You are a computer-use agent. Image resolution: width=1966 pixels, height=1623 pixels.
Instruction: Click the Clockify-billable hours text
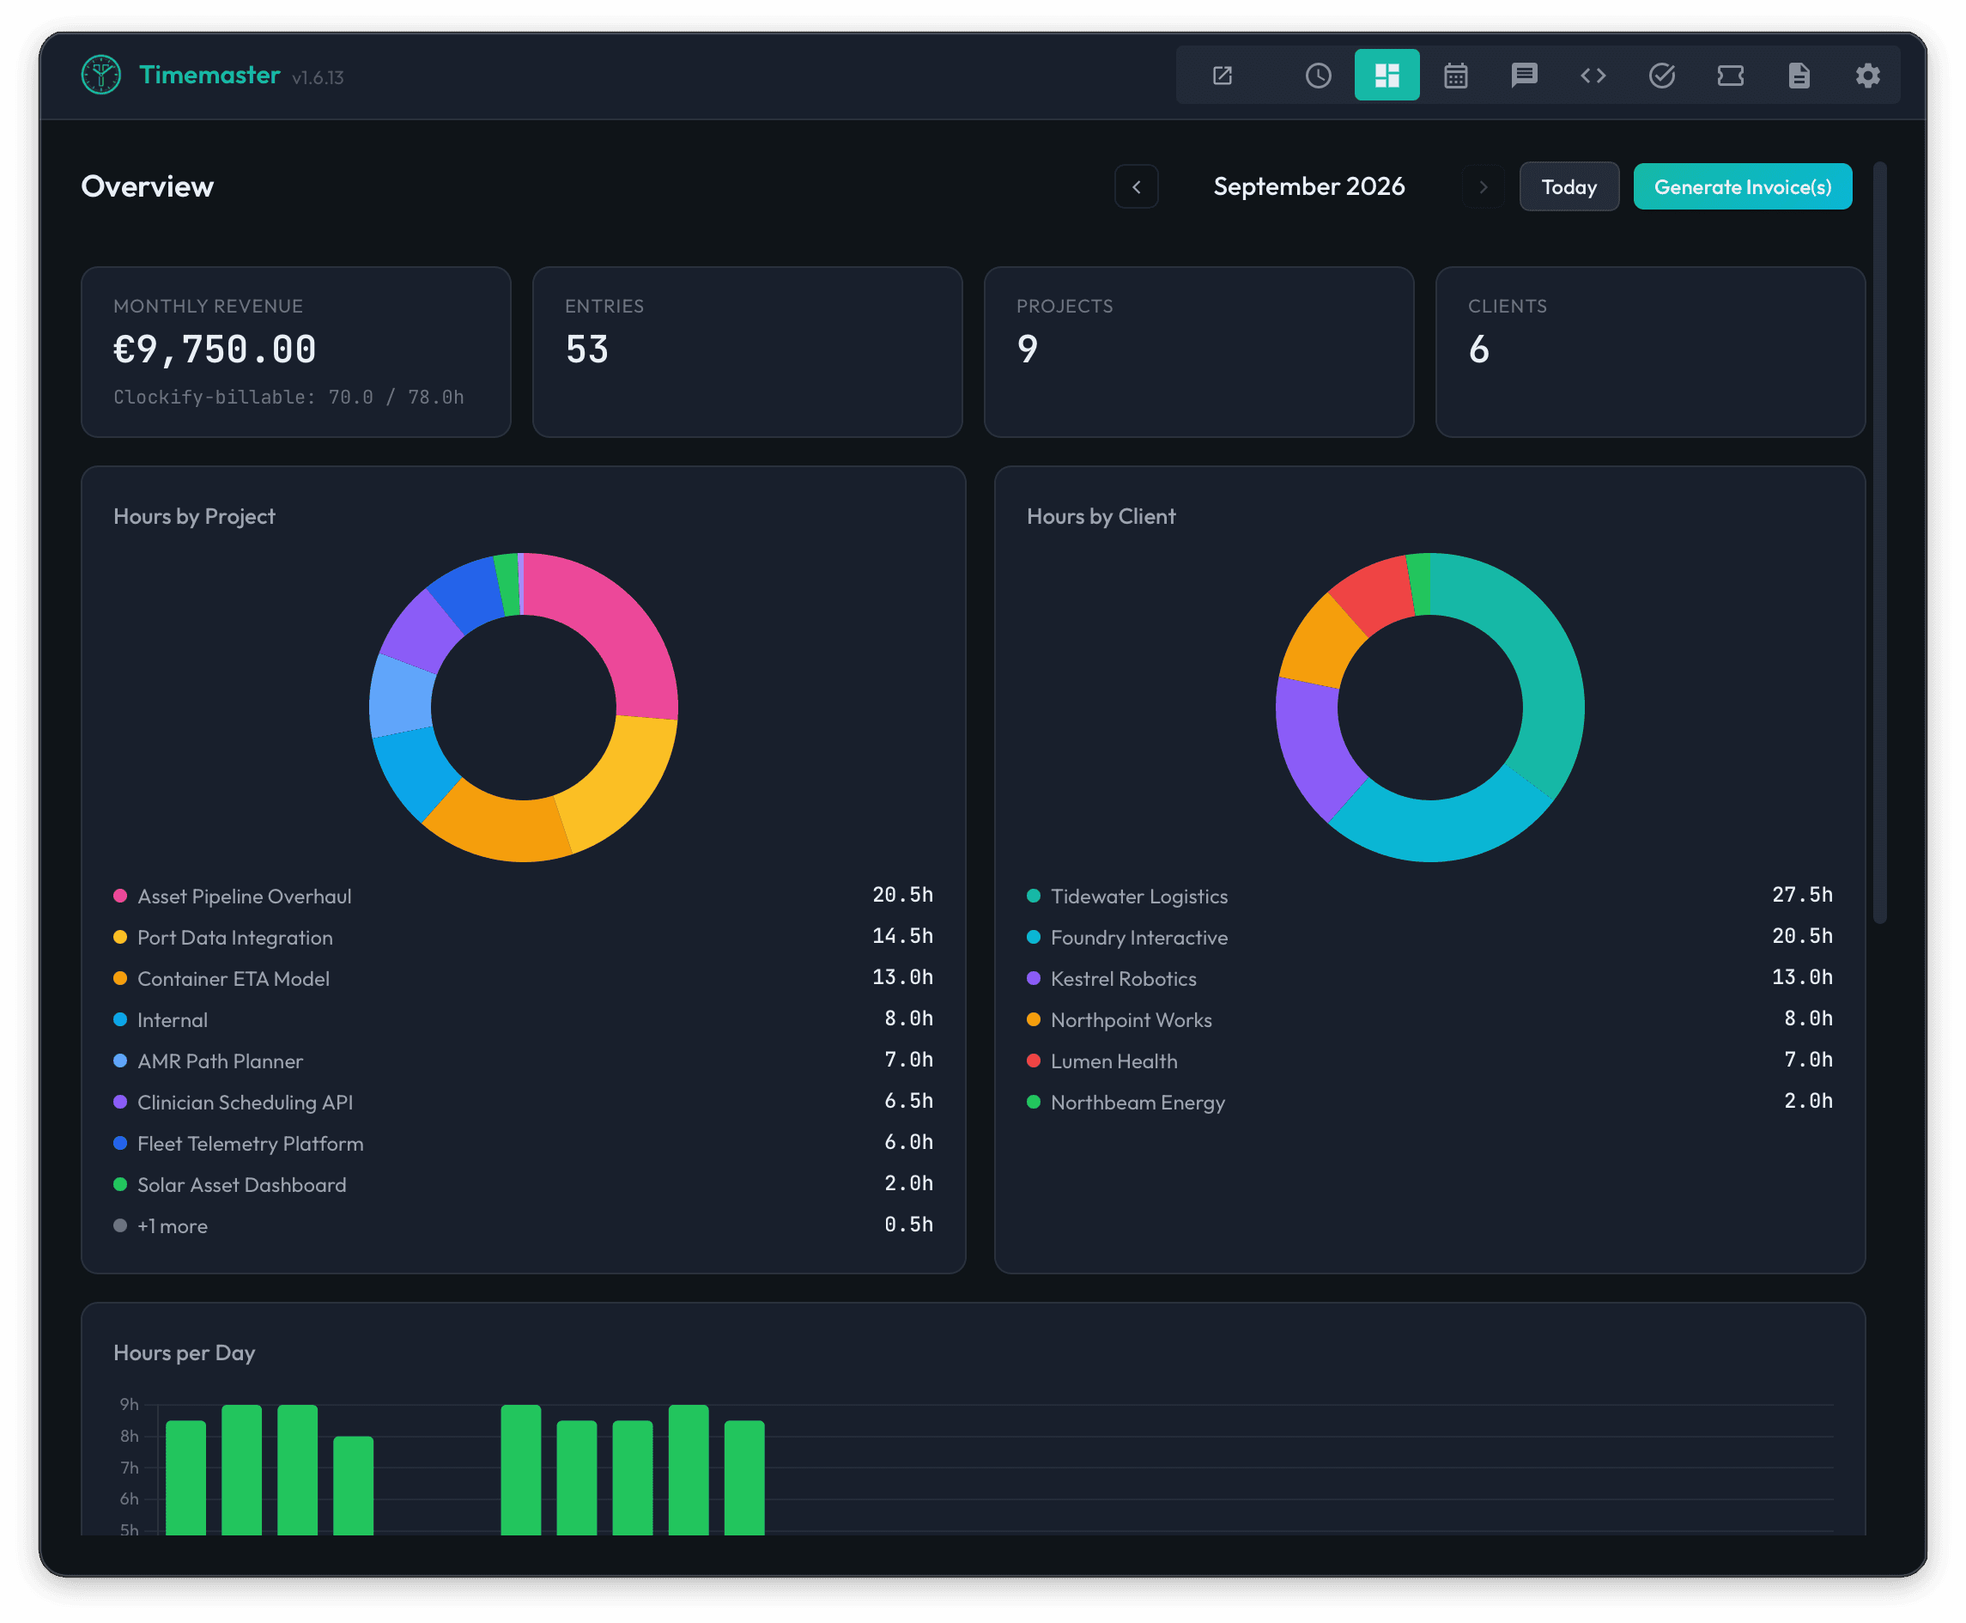click(x=288, y=398)
